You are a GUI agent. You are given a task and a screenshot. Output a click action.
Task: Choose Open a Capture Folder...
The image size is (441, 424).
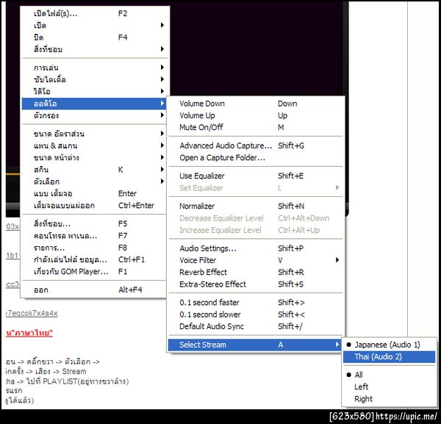[x=255, y=158]
